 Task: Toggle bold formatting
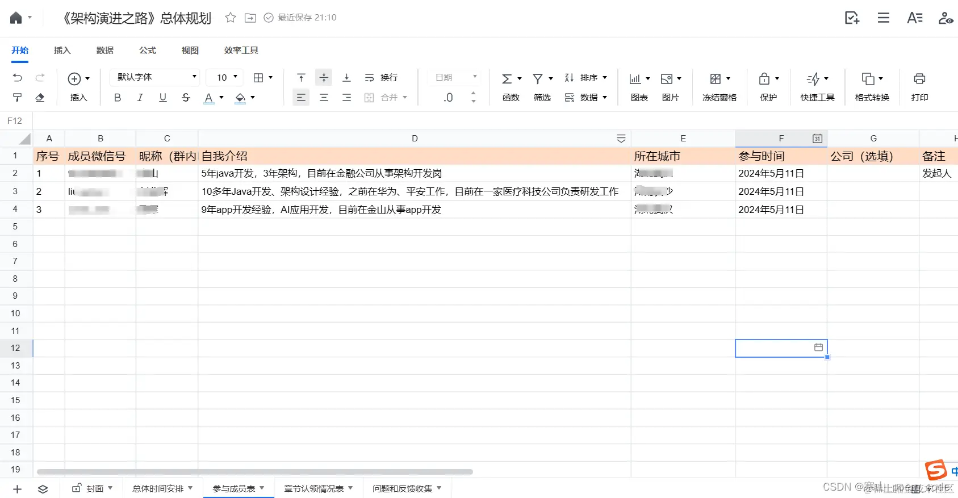(118, 98)
